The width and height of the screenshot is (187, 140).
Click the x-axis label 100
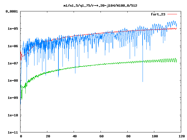point(155,136)
